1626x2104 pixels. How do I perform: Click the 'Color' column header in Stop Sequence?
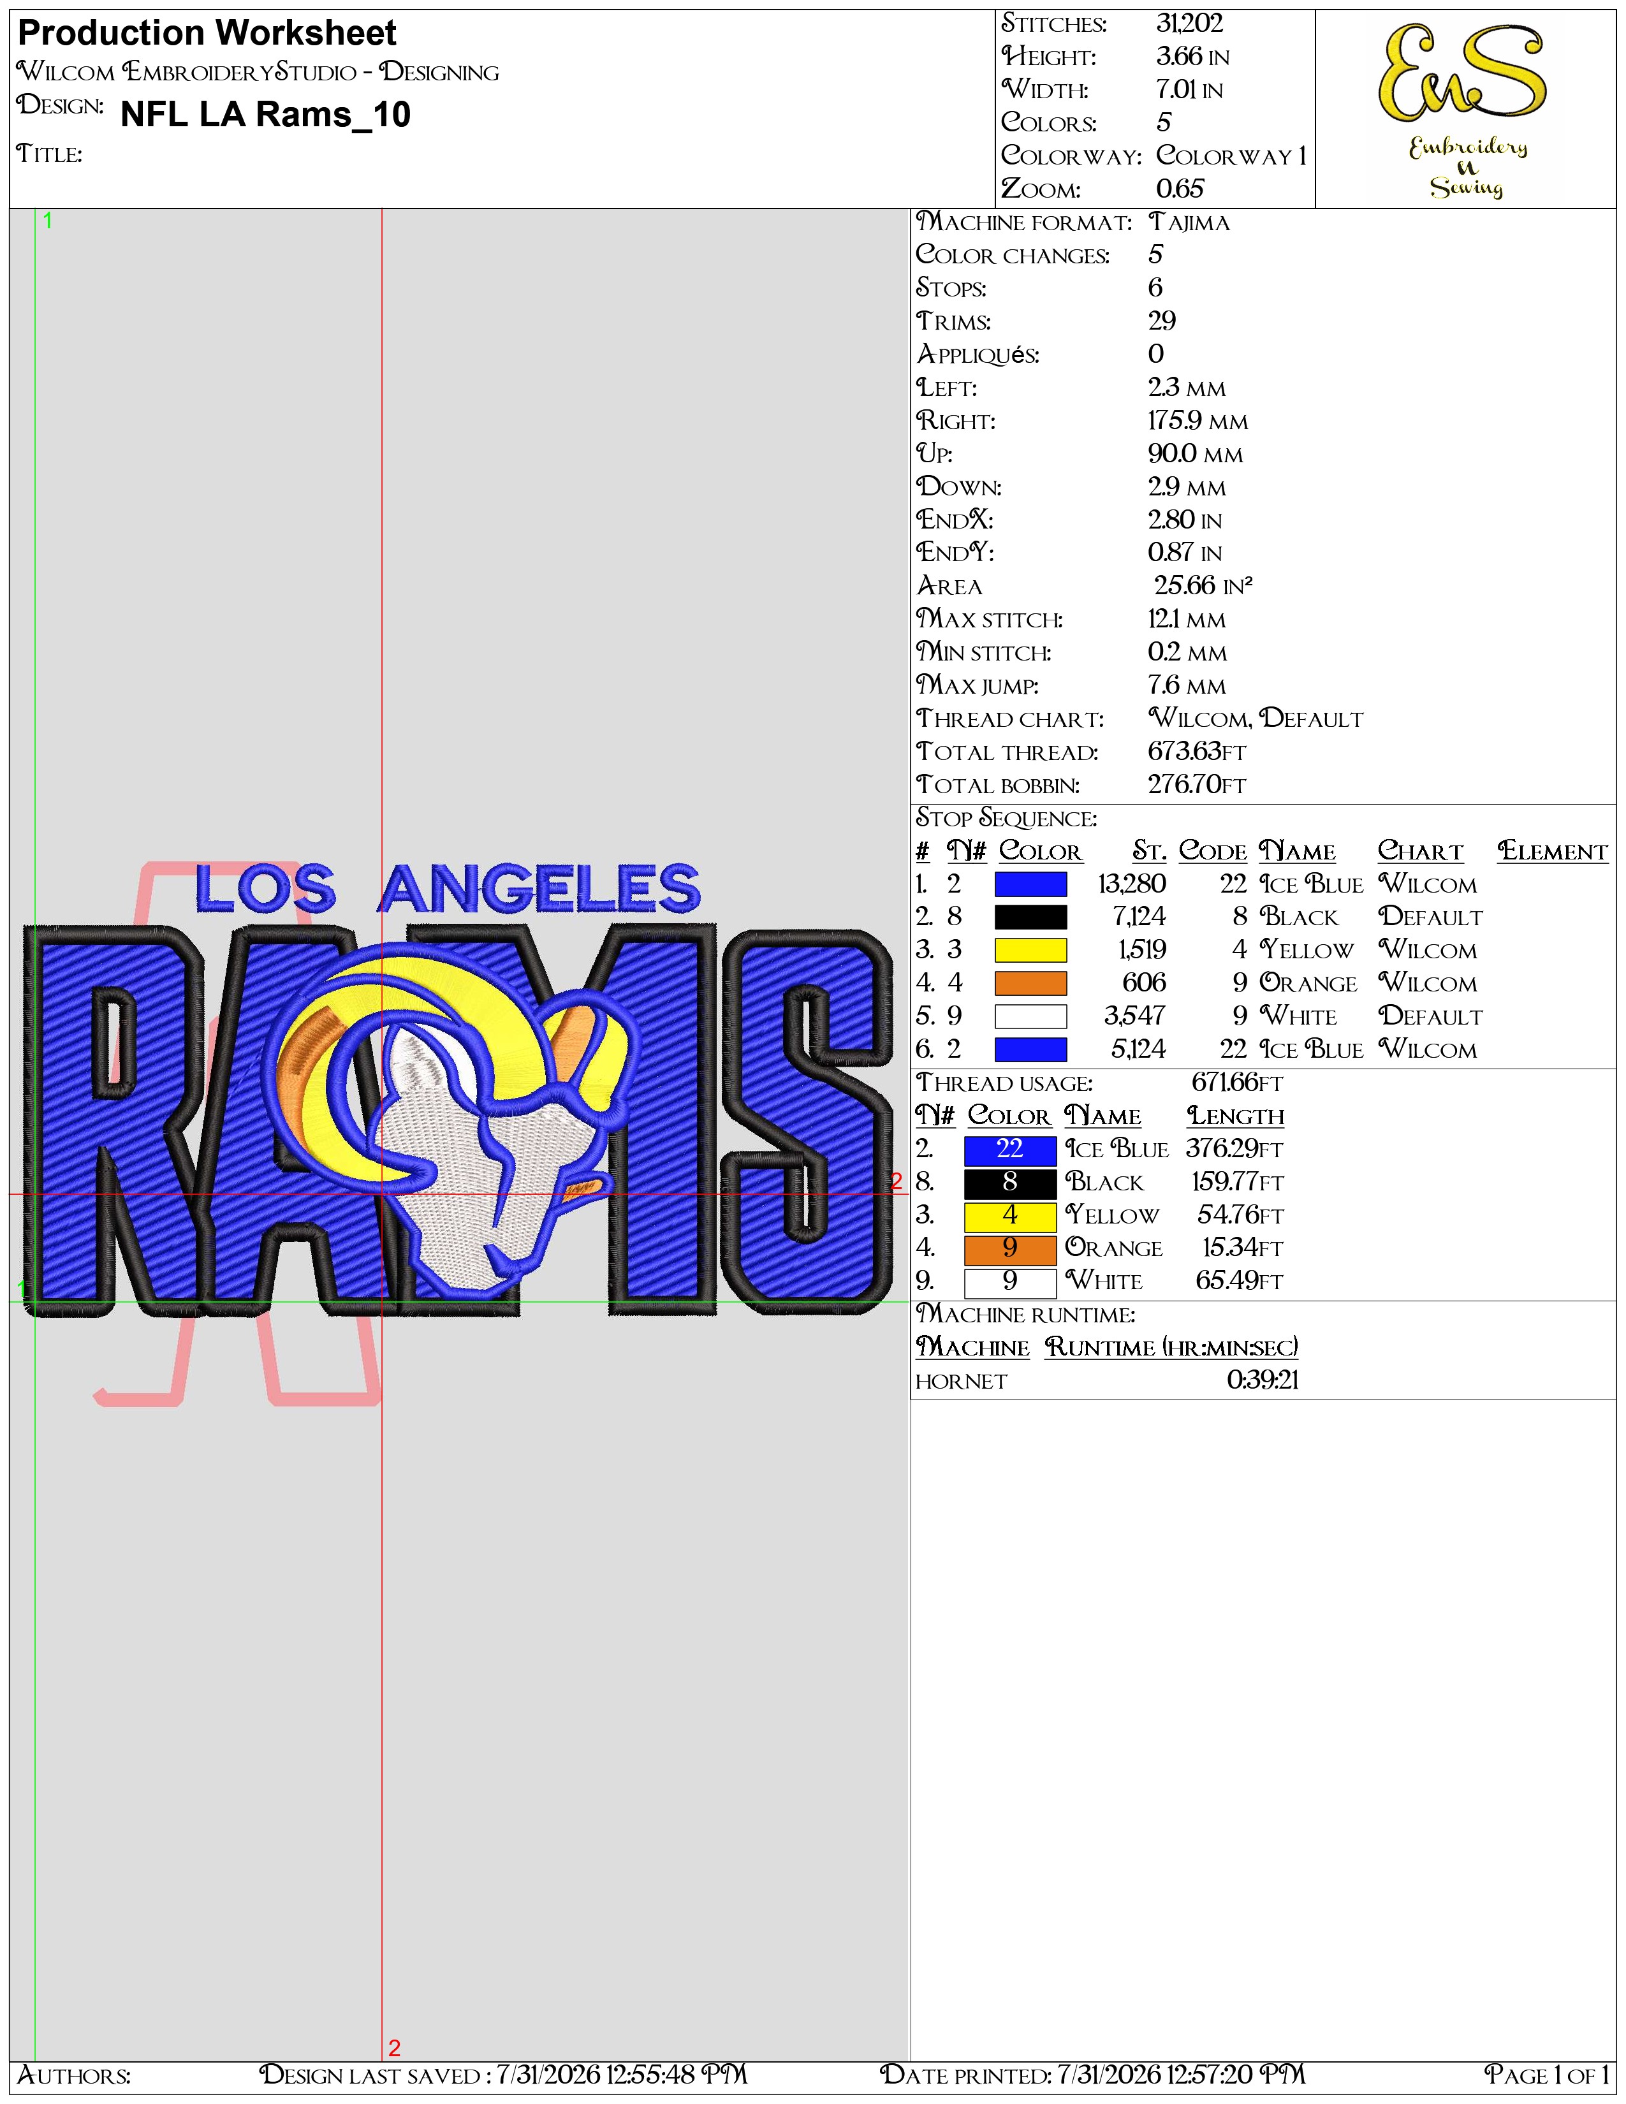(x=1041, y=852)
